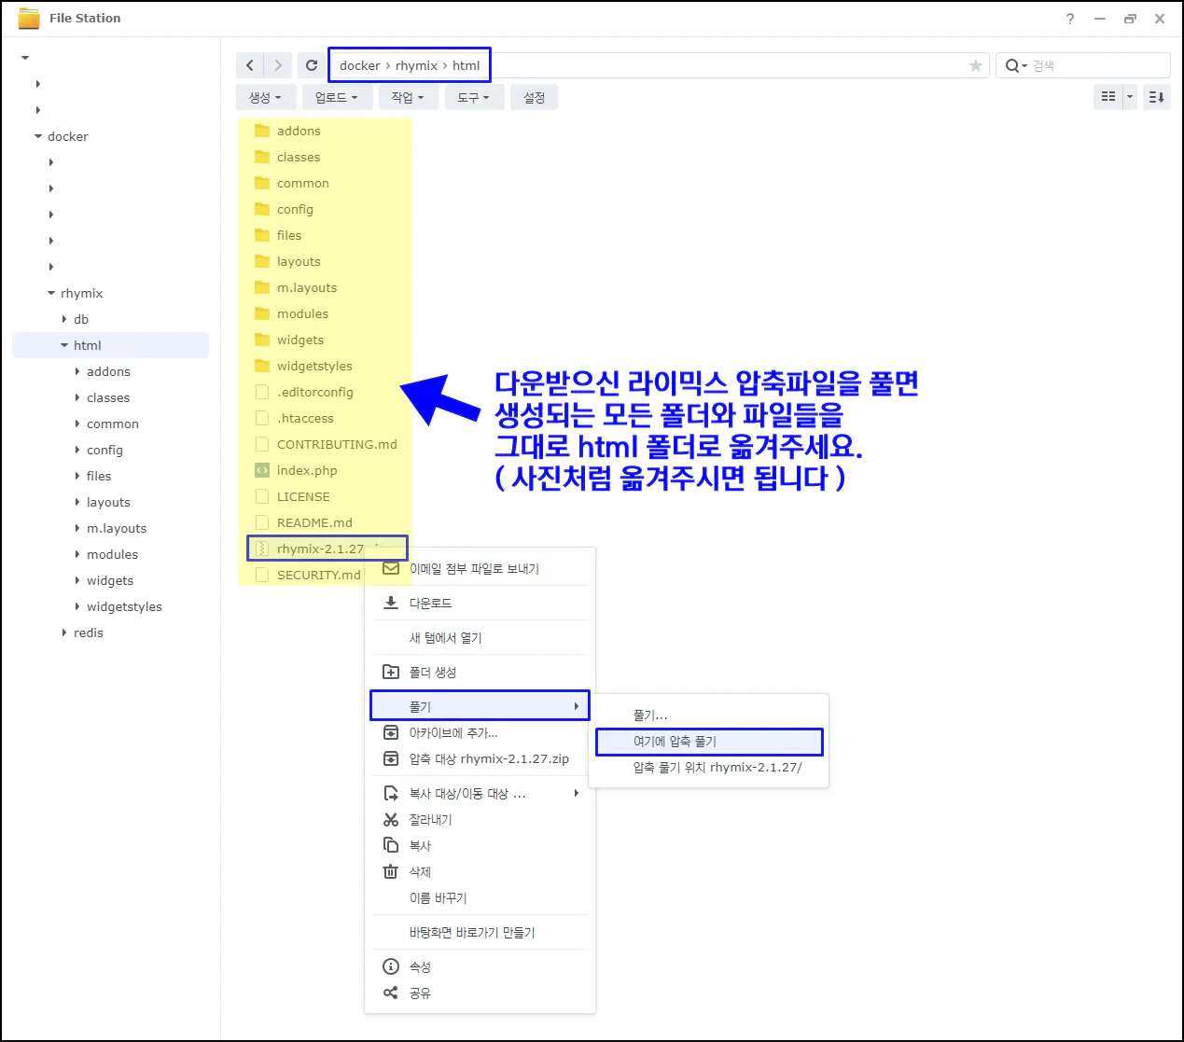Viewport: 1184px width, 1042px height.
Task: Click the rhymix-2.1.27 zip archive icon
Action: pos(262,549)
